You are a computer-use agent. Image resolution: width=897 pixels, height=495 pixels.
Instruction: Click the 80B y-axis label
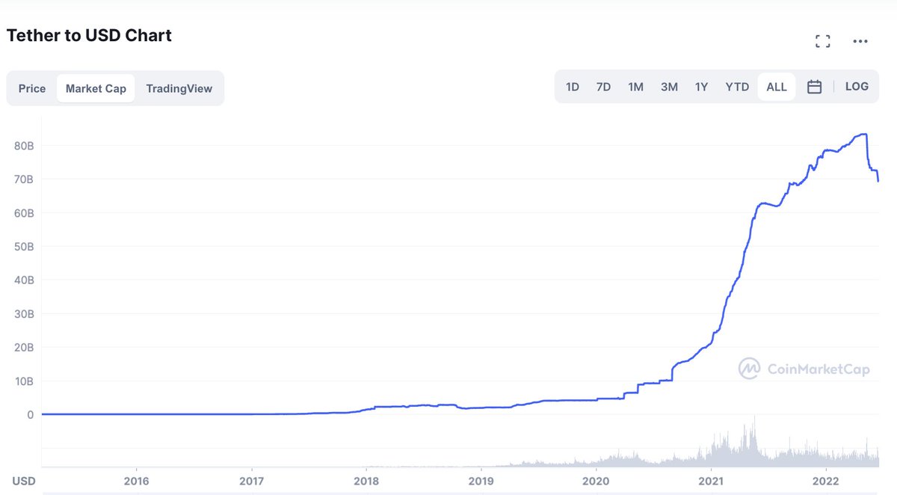[x=25, y=146]
